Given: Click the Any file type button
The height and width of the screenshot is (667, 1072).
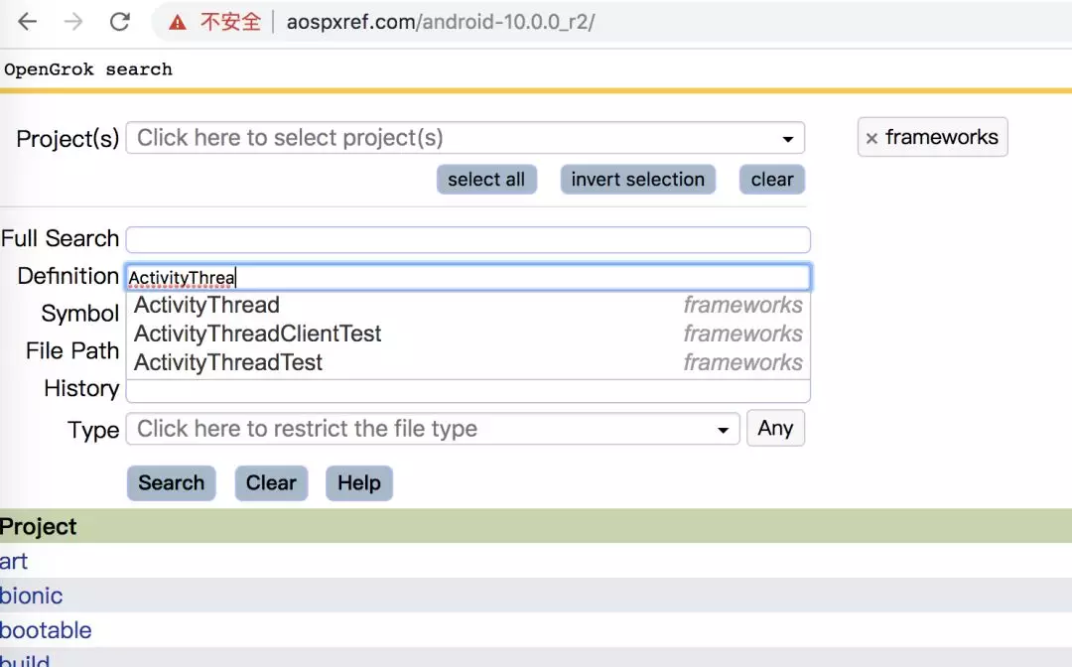Looking at the screenshot, I should point(775,428).
